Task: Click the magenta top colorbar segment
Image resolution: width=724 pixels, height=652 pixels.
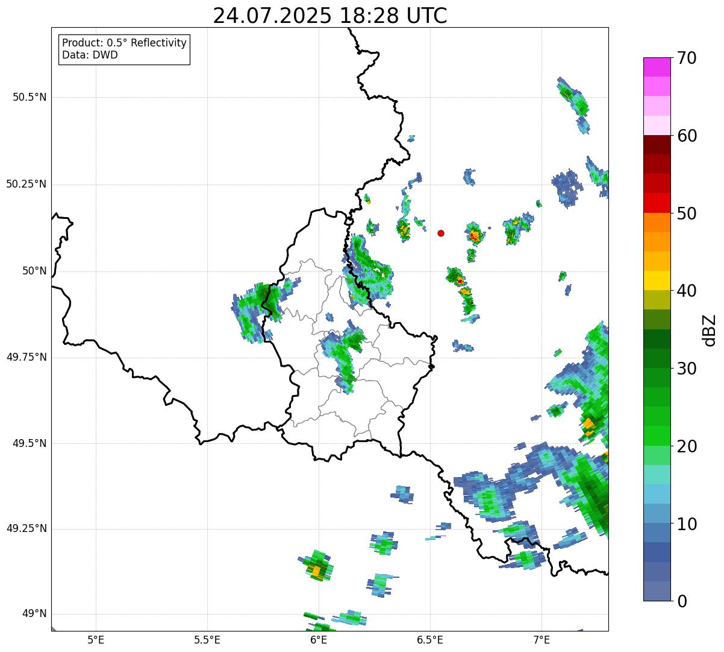Action: point(657,67)
